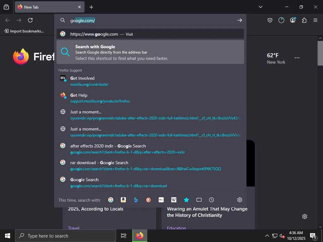Close the New Tab tab
The width and height of the screenshot is (323, 242).
point(79,7)
